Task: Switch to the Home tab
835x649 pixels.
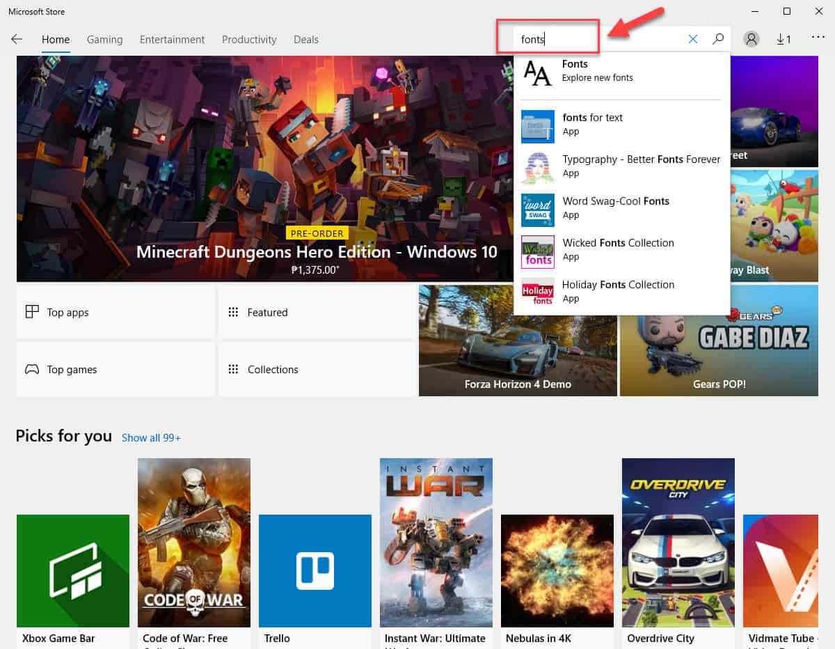Action: point(56,40)
